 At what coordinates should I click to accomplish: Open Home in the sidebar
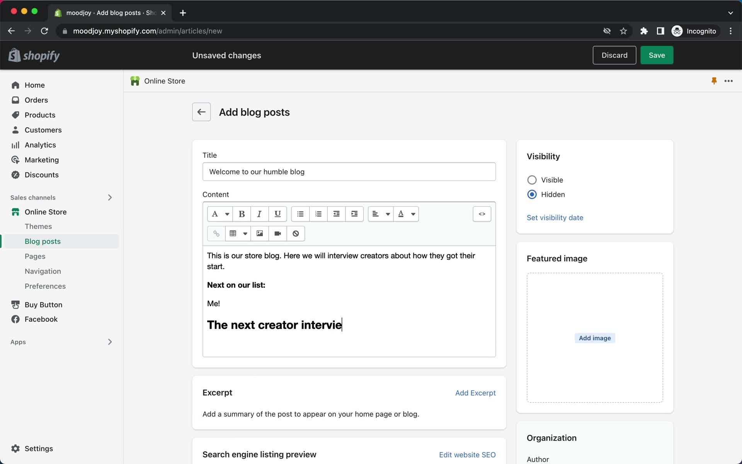34,85
